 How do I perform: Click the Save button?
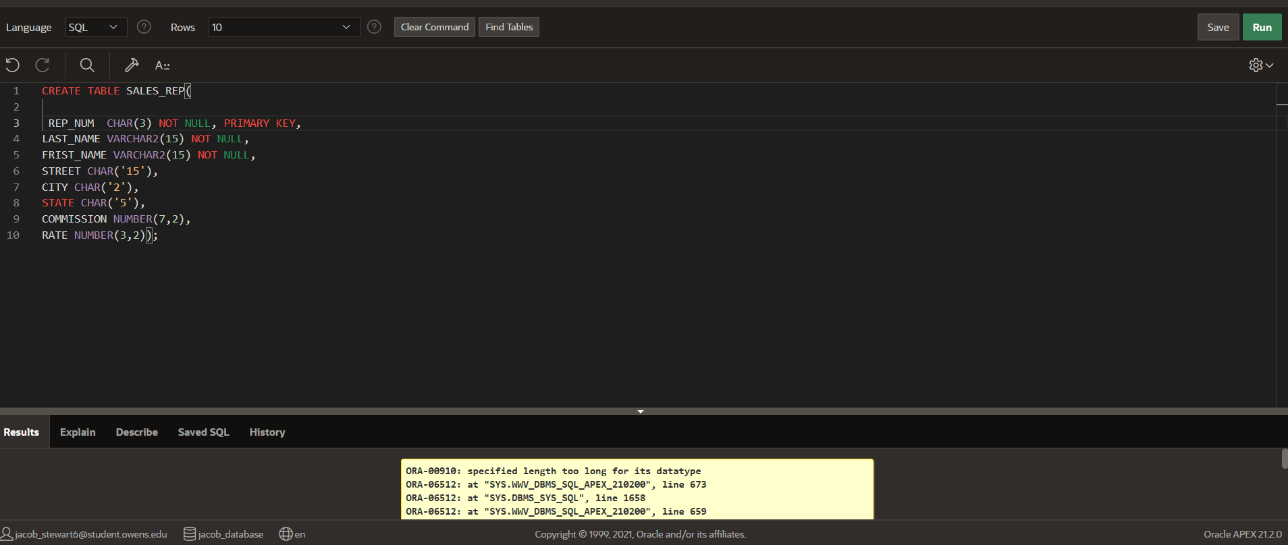(1218, 27)
